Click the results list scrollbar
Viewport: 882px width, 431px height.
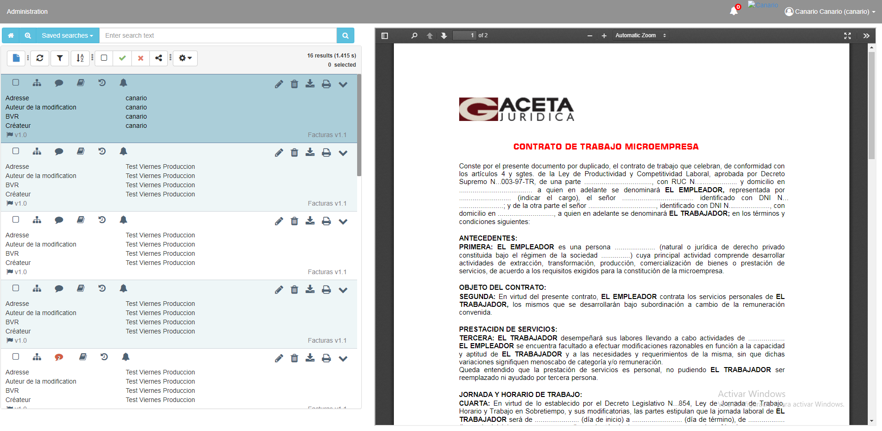coord(359,125)
